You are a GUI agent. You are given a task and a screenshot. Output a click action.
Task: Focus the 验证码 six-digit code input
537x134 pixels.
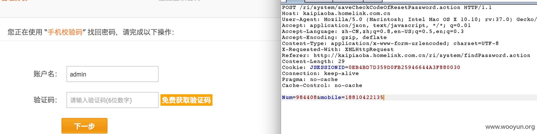pyautogui.click(x=112, y=100)
